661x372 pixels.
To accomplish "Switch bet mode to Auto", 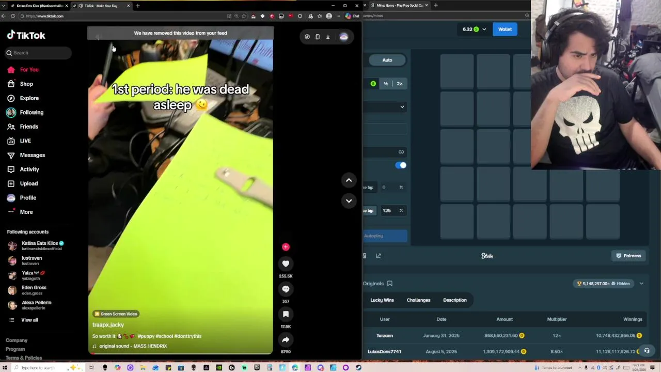I will coord(387,60).
